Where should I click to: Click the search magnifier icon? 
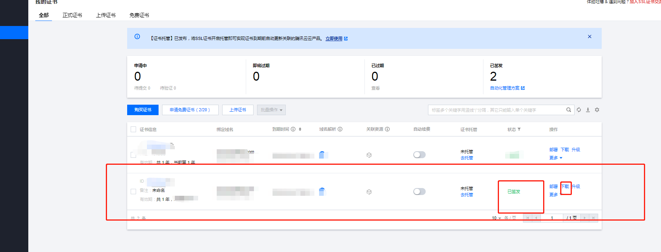pyautogui.click(x=568, y=110)
